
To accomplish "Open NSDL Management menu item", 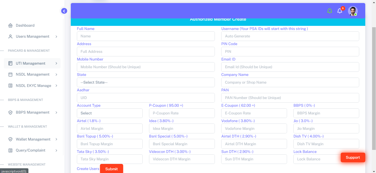I will click(33, 74).
